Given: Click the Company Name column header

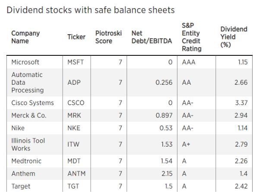Looking at the screenshot, I should 25,37.
